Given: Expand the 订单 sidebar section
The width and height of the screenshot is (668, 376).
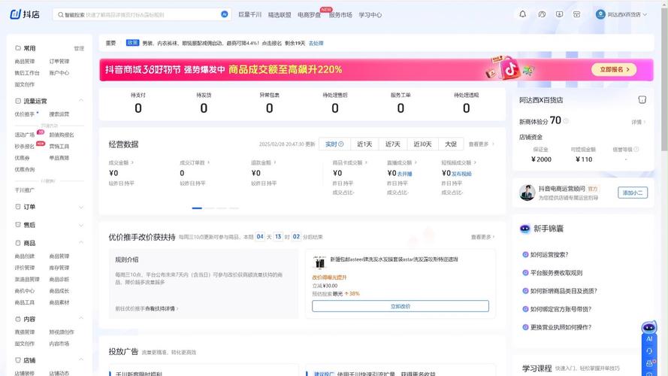Looking at the screenshot, I should pyautogui.click(x=81, y=208).
